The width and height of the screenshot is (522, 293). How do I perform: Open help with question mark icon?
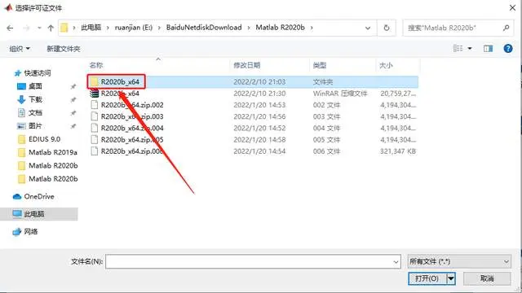tap(508, 49)
